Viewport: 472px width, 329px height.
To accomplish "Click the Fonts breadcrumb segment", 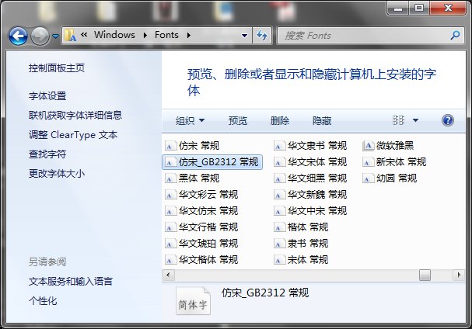I will 166,35.
